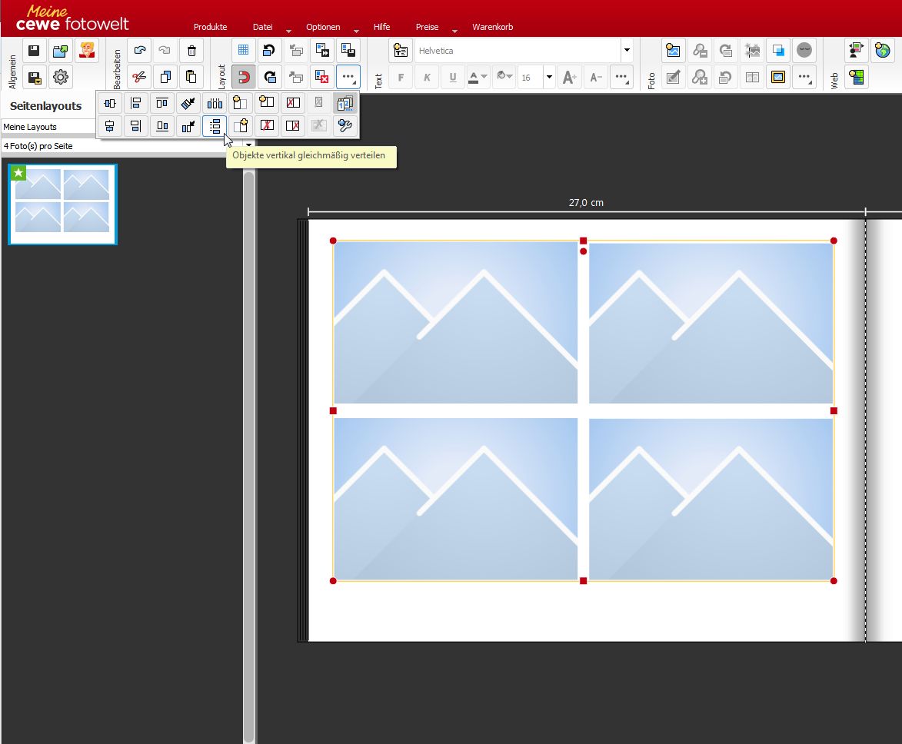
Task: Open the Produkte menu
Action: (x=210, y=27)
